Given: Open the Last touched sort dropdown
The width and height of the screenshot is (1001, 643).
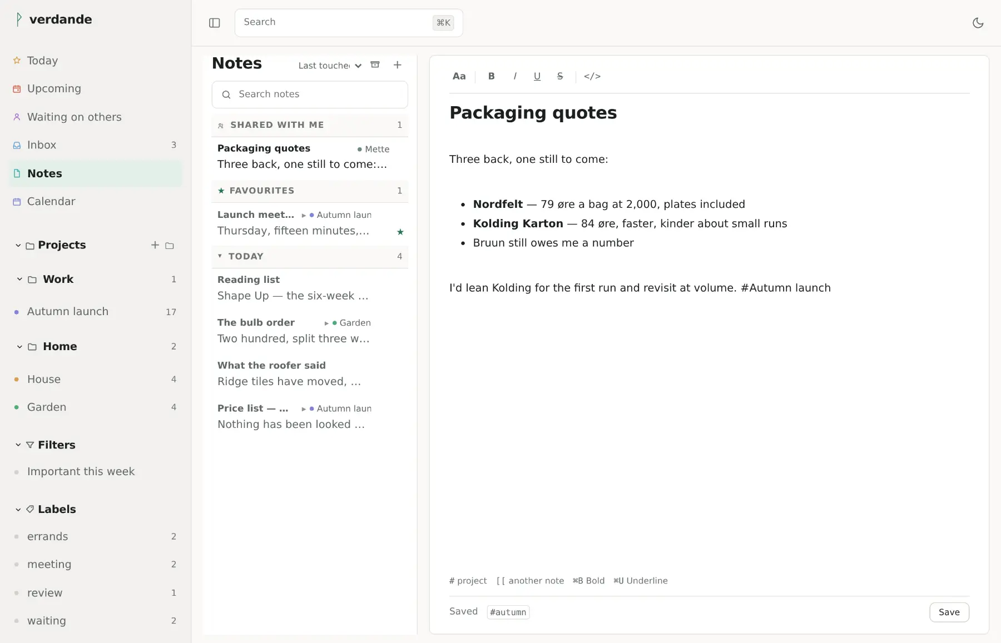Looking at the screenshot, I should click(x=330, y=66).
